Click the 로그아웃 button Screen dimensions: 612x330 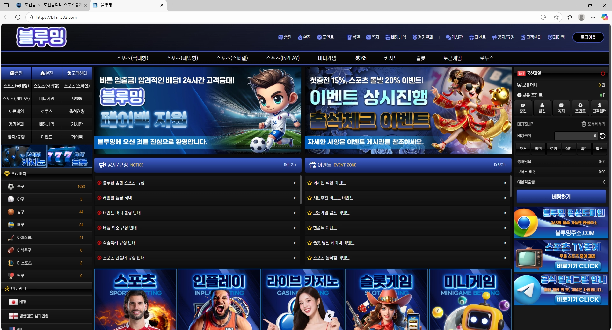(588, 37)
